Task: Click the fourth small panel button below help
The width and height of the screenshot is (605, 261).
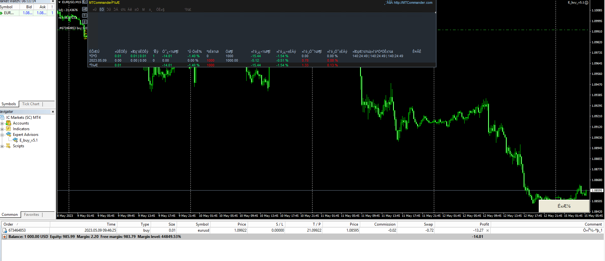Action: pos(85,22)
